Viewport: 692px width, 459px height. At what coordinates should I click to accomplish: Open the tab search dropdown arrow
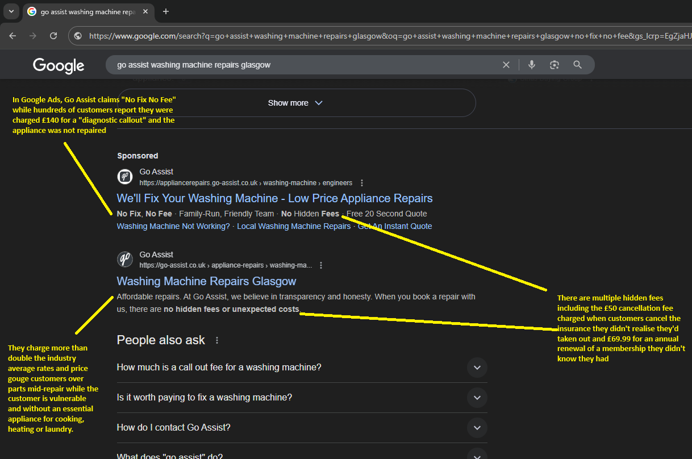(11, 11)
